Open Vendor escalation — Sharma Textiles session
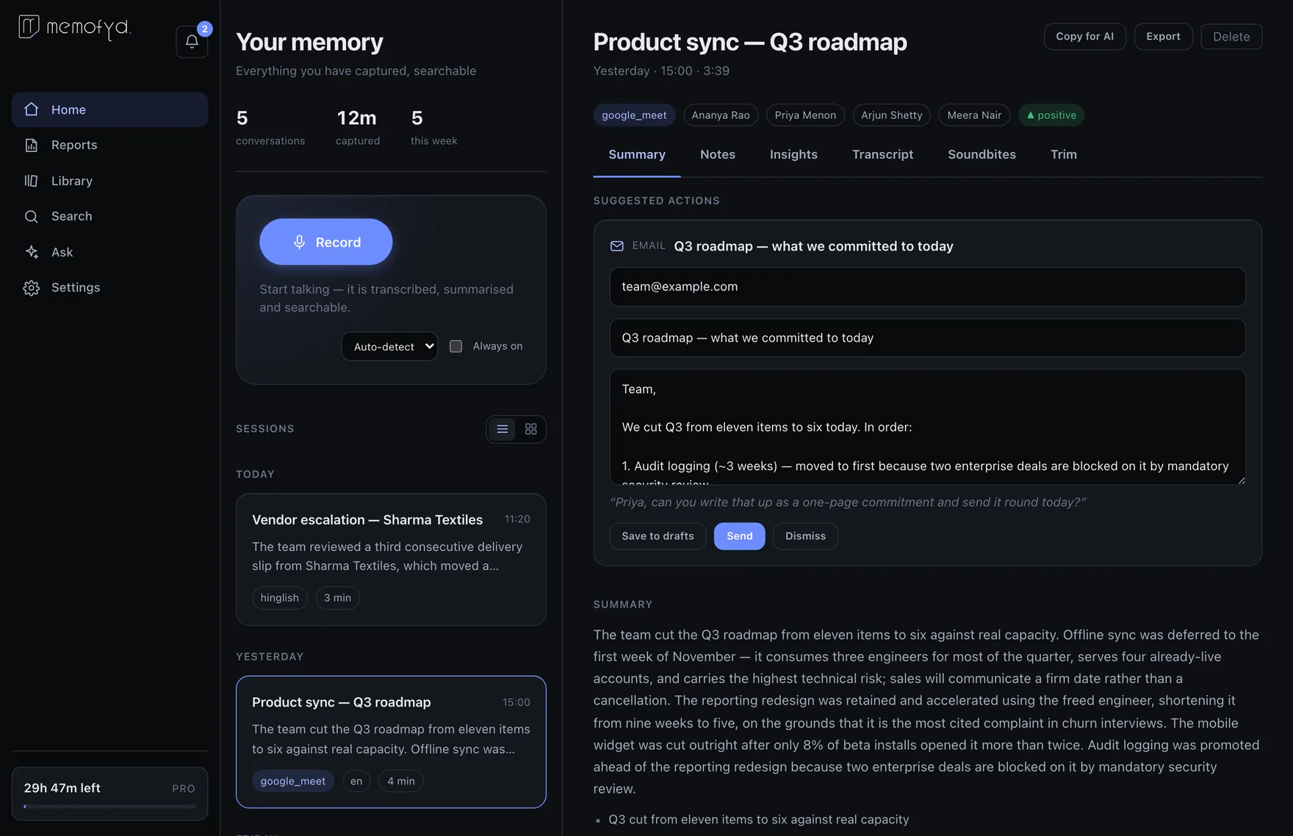The image size is (1293, 836). (391, 560)
